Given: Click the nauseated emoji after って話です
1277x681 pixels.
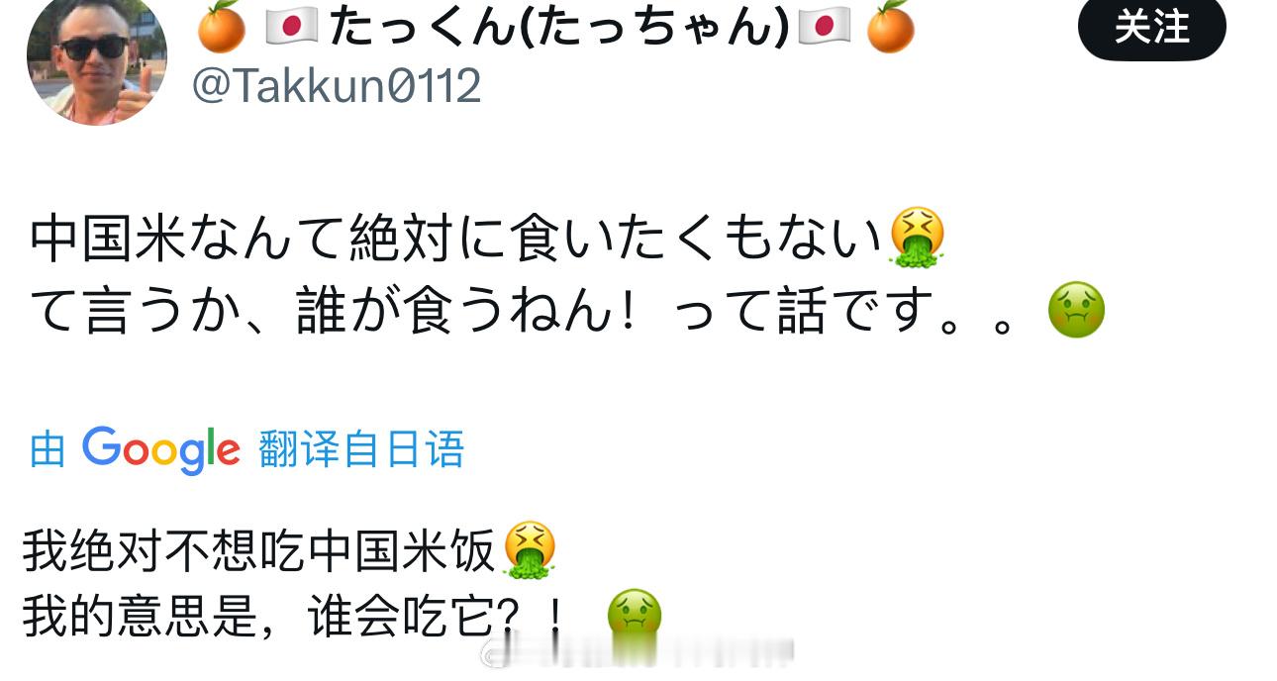Looking at the screenshot, I should tap(1076, 311).
